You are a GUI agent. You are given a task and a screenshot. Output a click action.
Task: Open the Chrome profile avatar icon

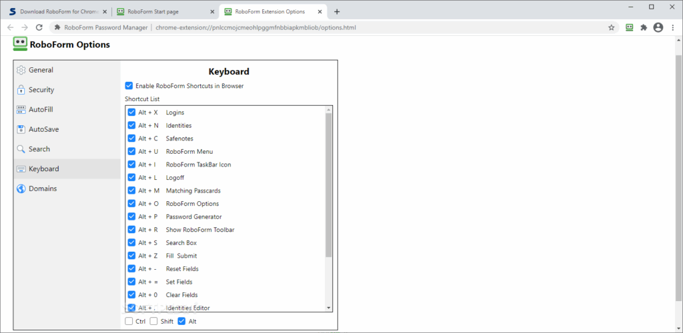tap(658, 27)
